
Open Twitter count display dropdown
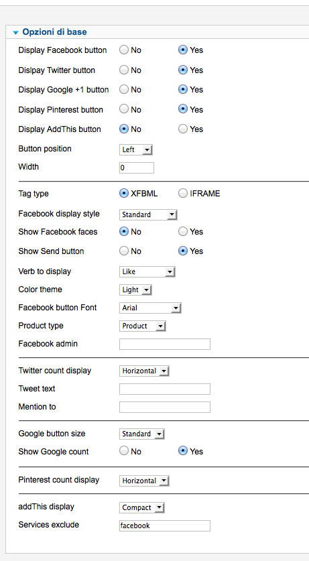(144, 371)
